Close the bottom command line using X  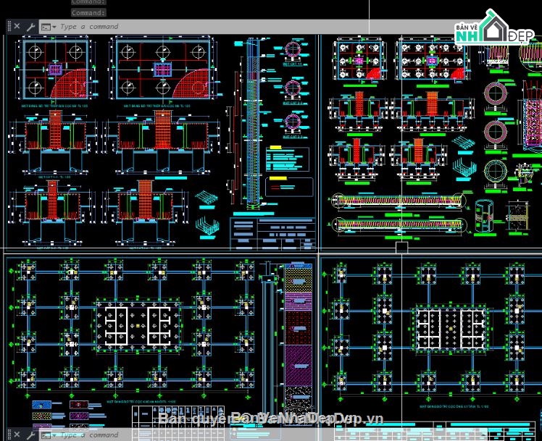pyautogui.click(x=17, y=434)
